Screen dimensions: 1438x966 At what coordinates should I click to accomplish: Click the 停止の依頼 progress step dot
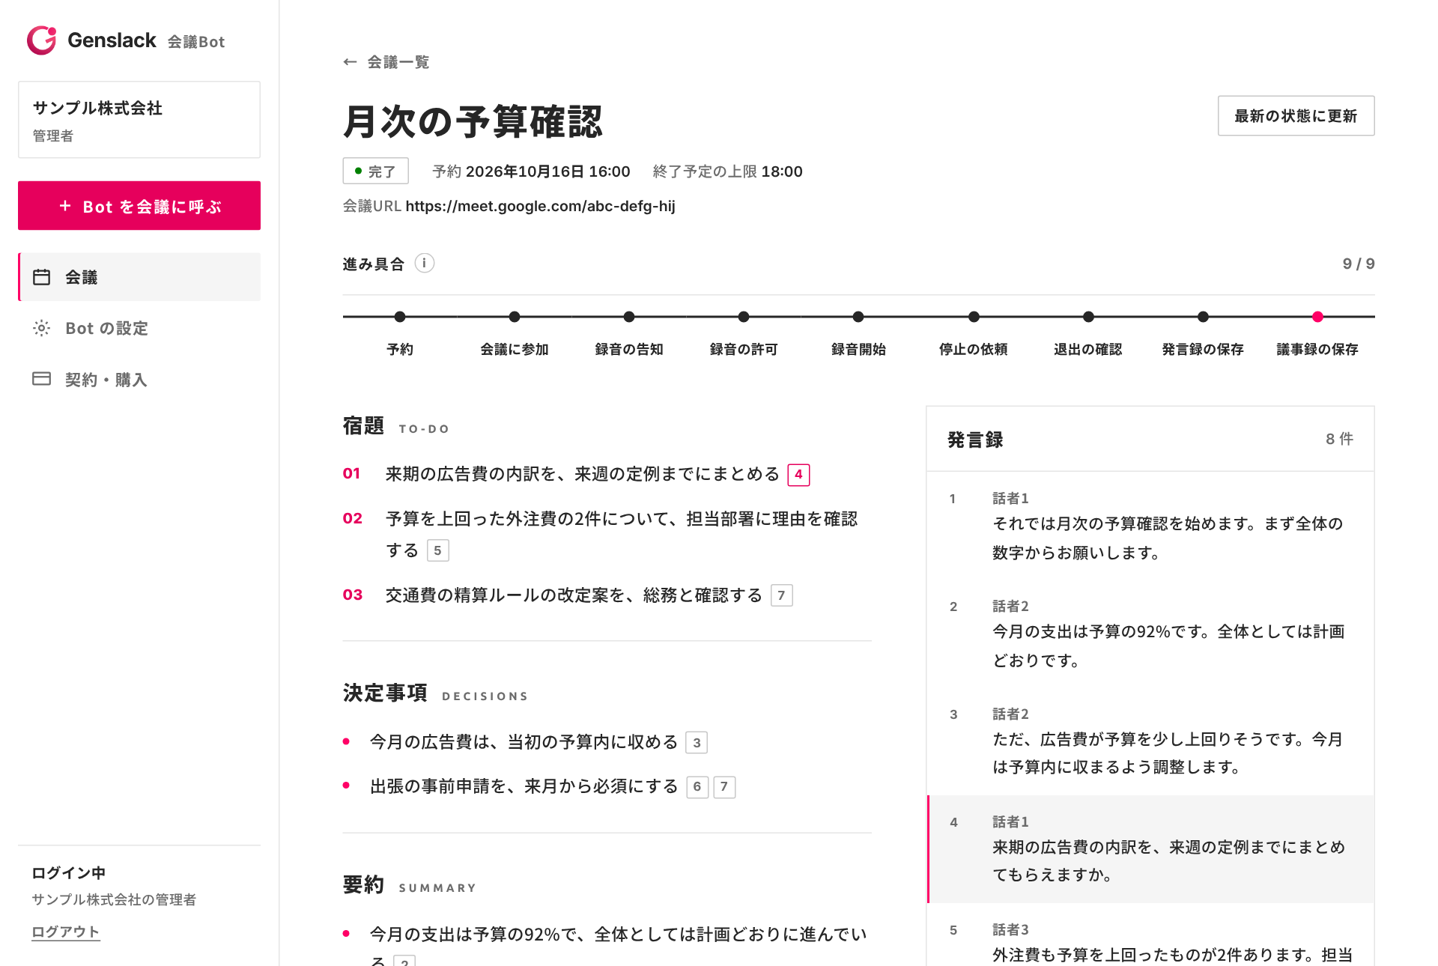[974, 317]
